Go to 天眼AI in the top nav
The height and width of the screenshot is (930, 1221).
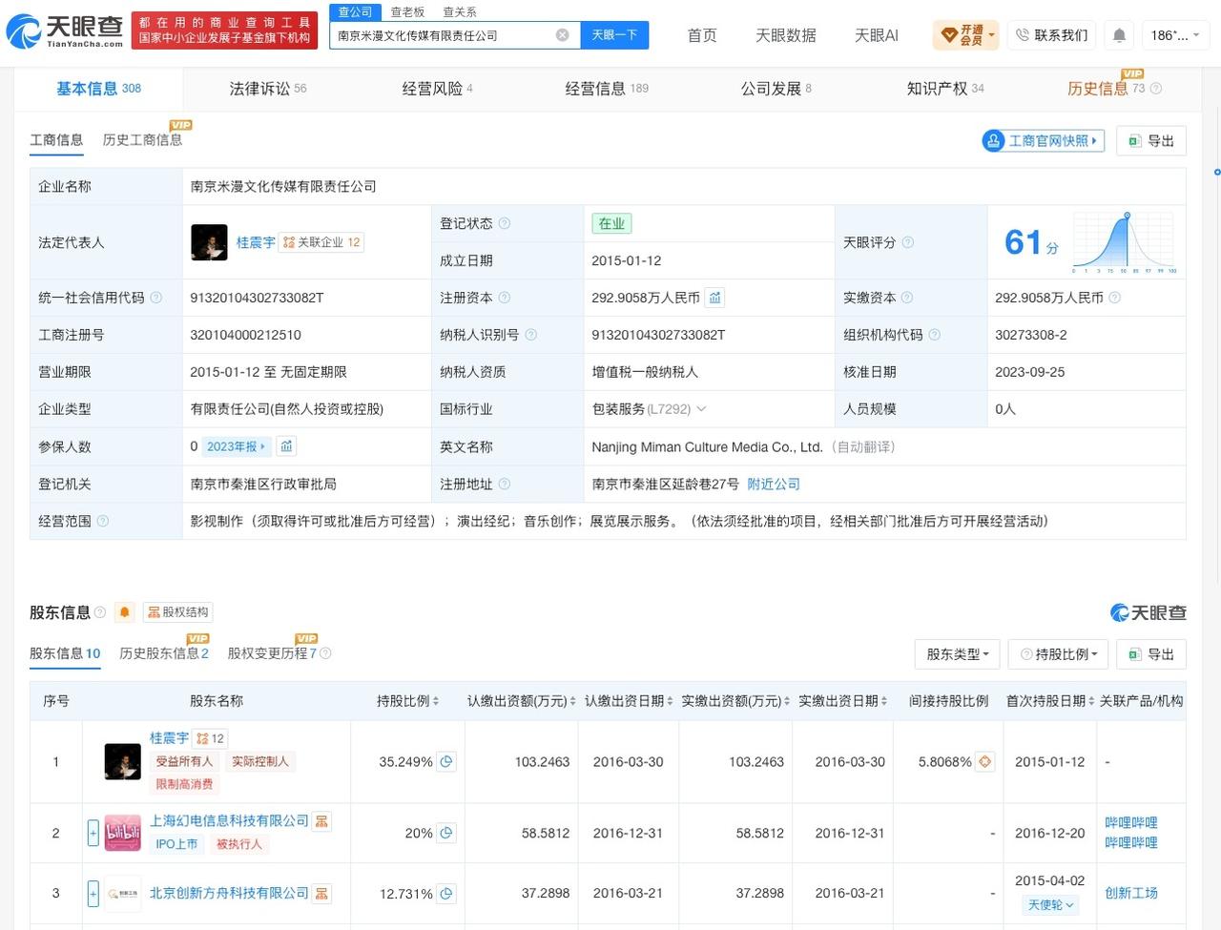point(877,35)
